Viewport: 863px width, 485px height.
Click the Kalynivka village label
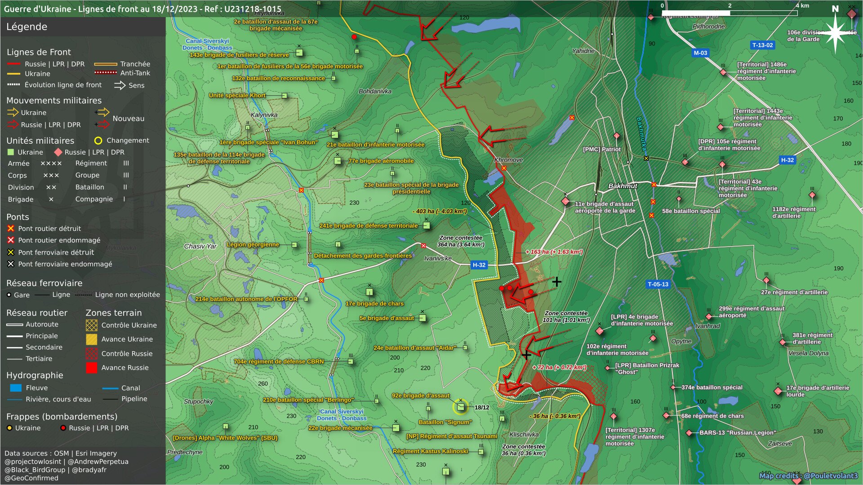click(264, 115)
